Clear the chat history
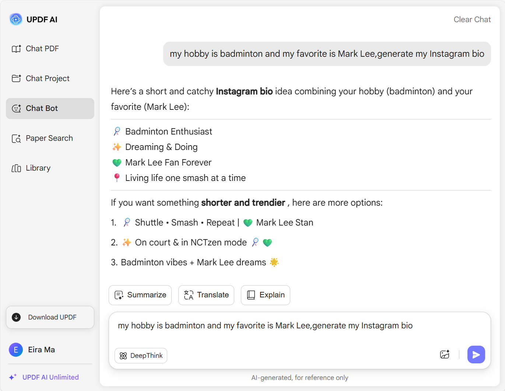 pos(472,20)
